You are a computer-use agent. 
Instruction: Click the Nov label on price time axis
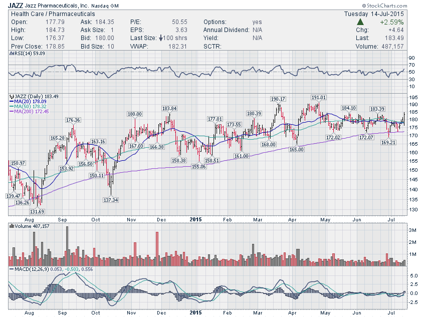[x=131, y=219]
